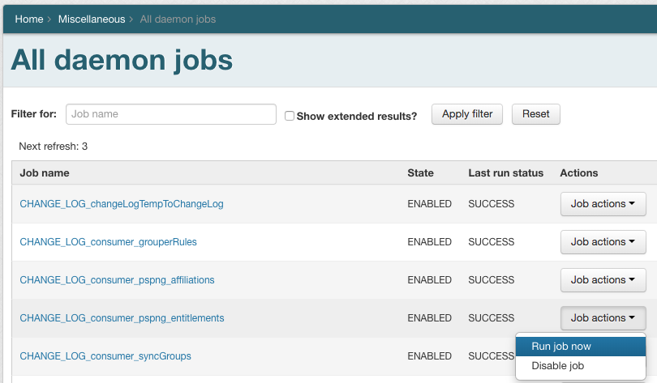657x383 pixels.
Task: Open the CHANGE_LOG_consumer_grouperRules job link
Action: [108, 242]
